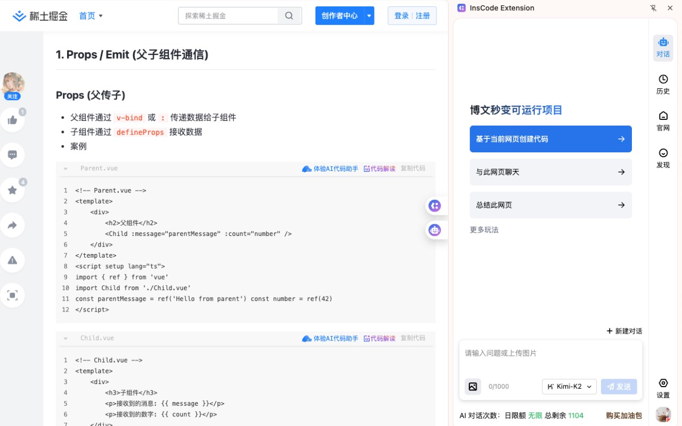Screen dimensions: 682x426
Task: Click the robot floating assistant icon
Action: pyautogui.click(x=435, y=230)
